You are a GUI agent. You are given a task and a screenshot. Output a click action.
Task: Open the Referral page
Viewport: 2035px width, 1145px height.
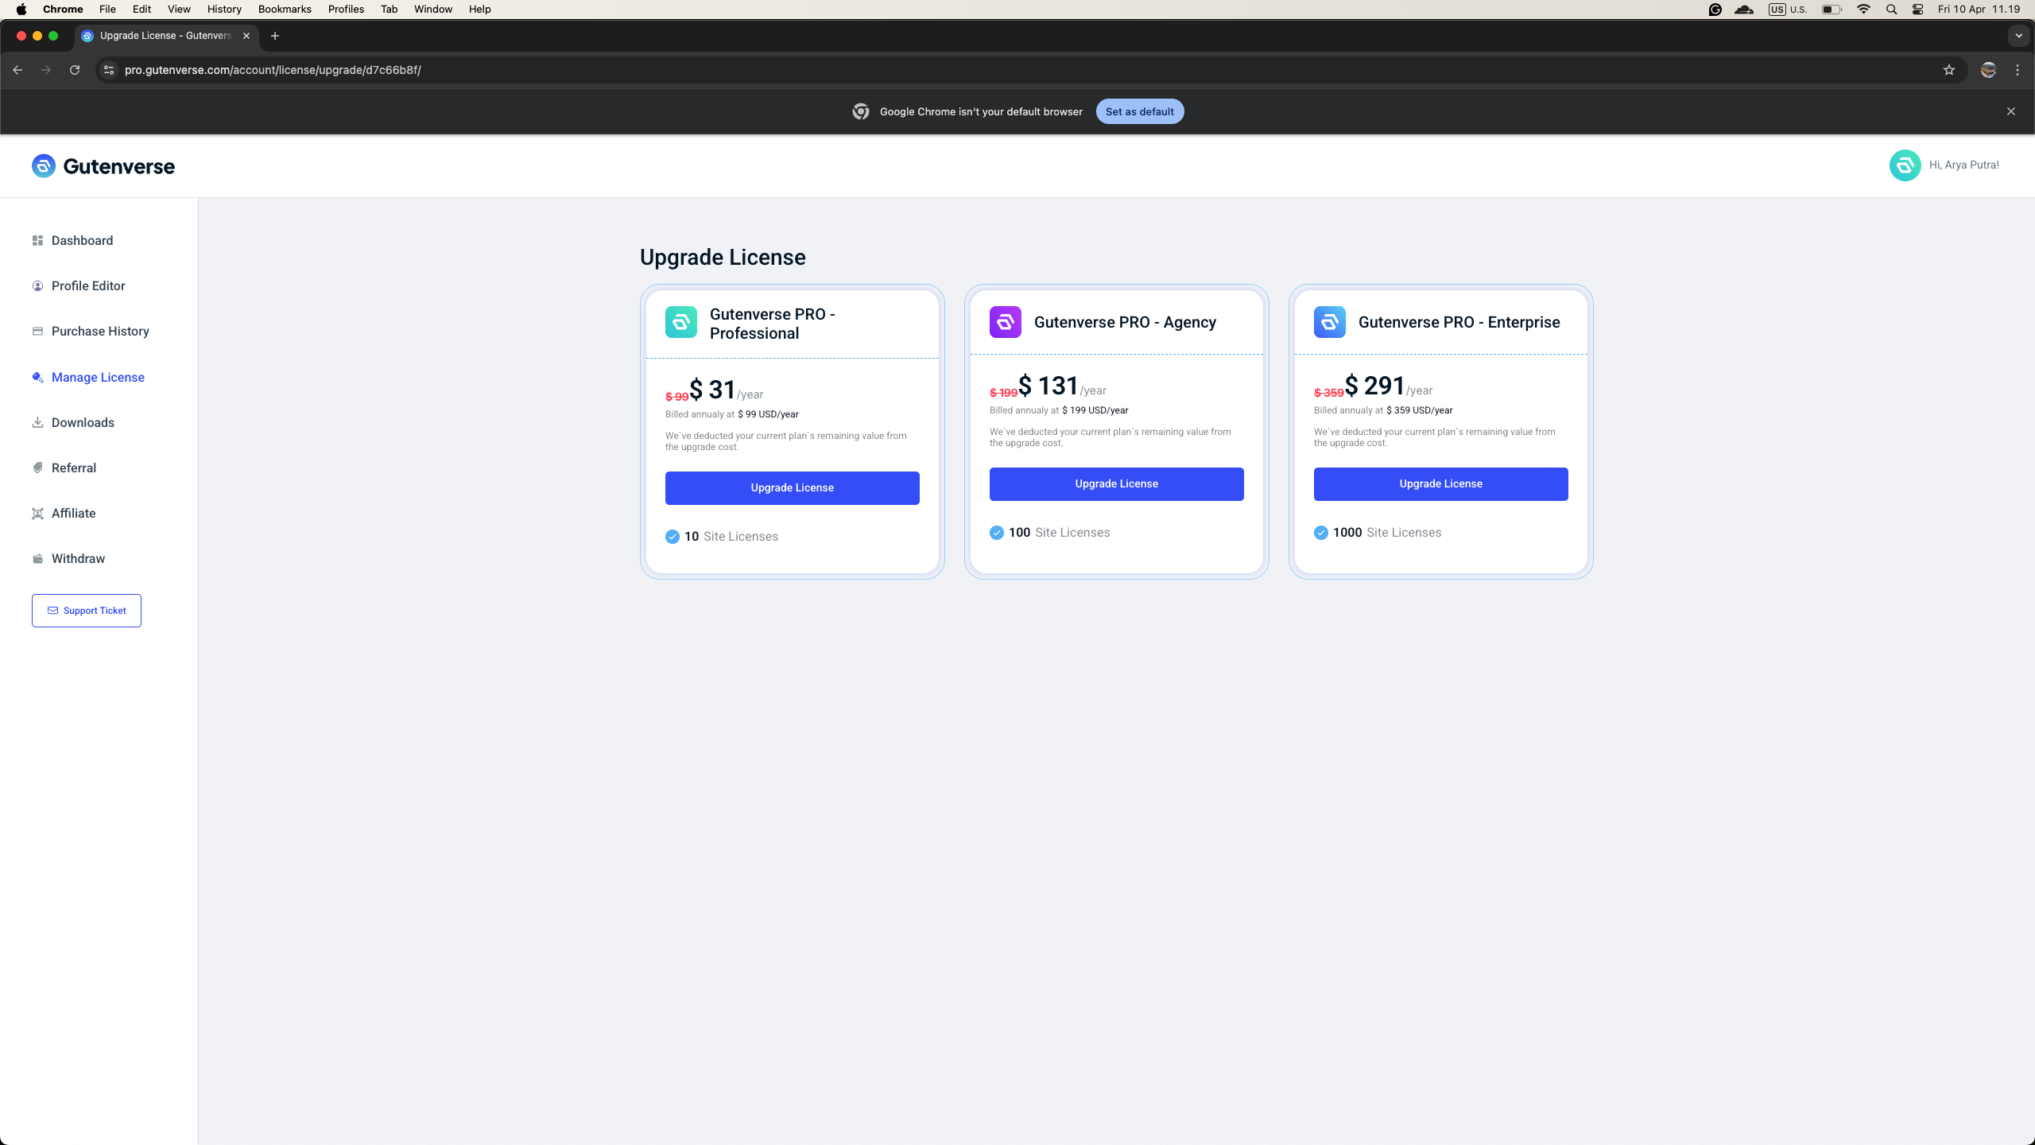point(74,468)
